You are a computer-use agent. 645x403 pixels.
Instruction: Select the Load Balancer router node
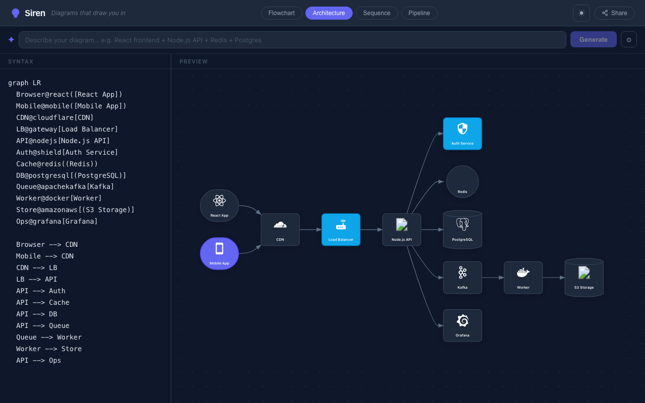coord(341,230)
